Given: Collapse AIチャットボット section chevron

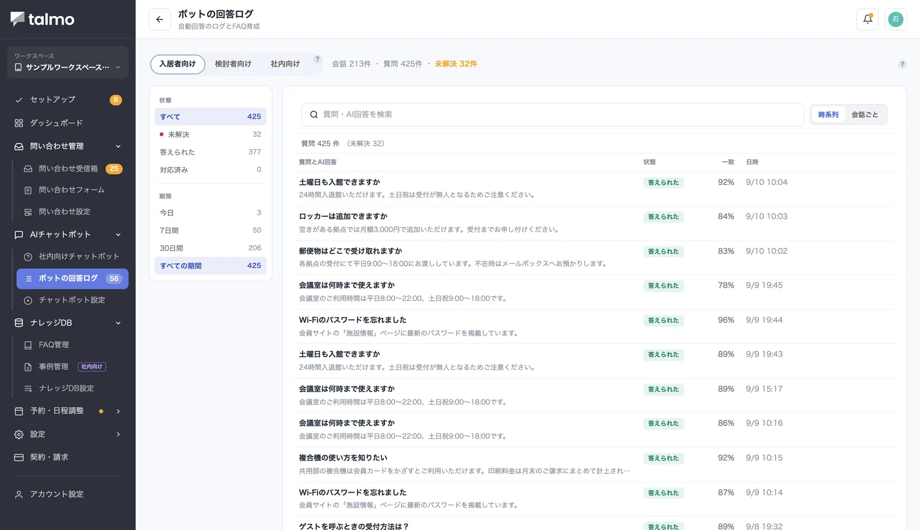Looking at the screenshot, I should 118,235.
